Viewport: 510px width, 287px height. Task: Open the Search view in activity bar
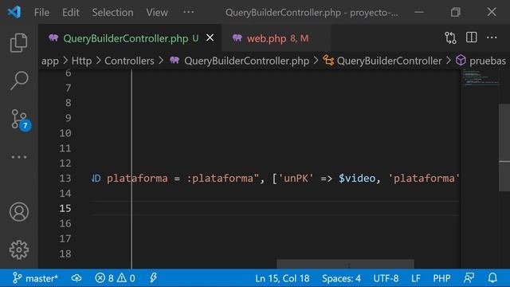[19, 81]
